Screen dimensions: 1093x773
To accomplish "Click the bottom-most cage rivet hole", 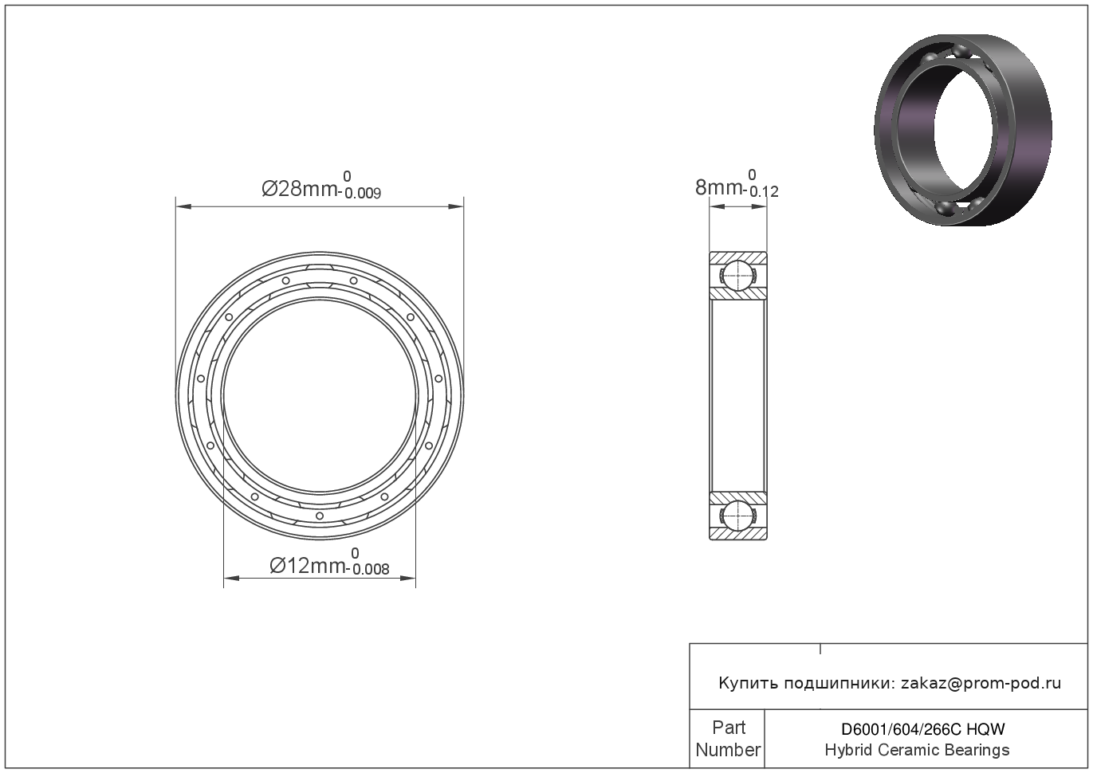I will click(320, 516).
